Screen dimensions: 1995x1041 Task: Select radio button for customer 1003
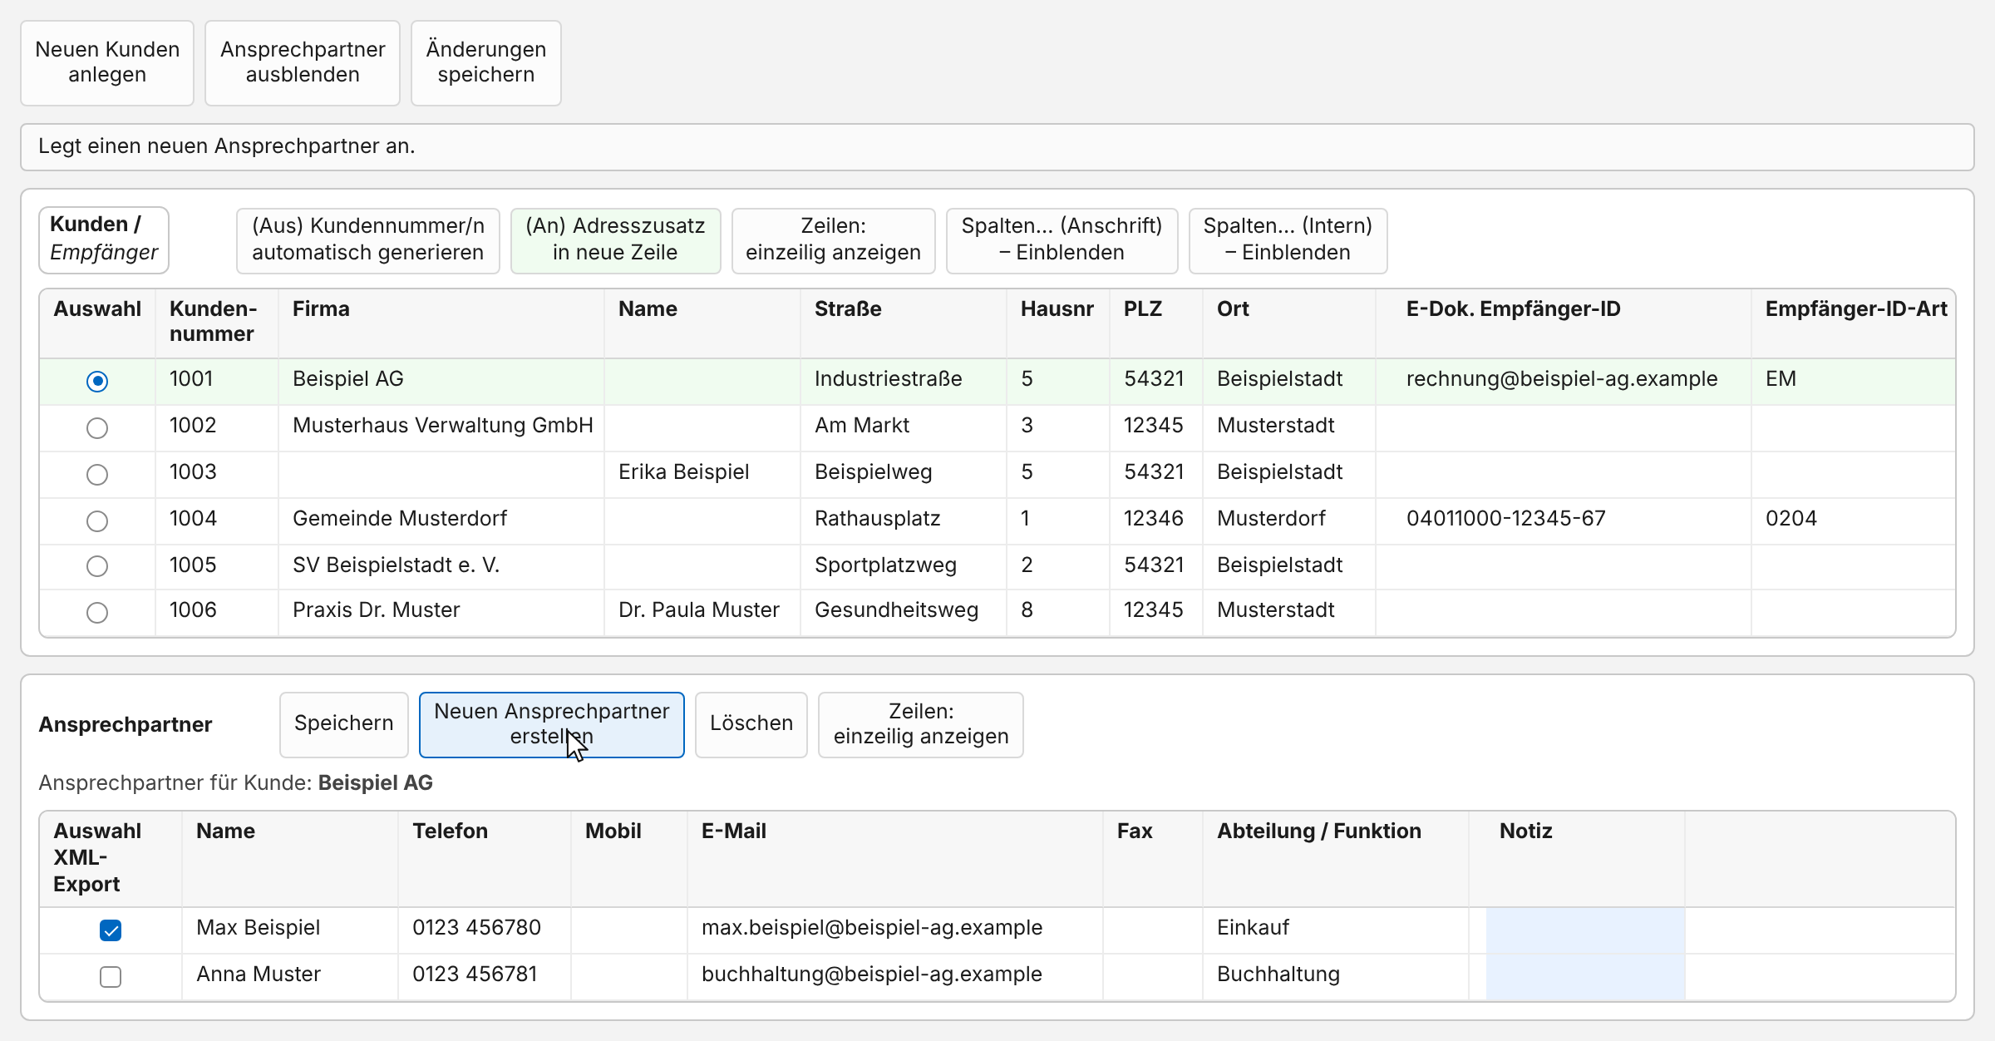coord(97,475)
